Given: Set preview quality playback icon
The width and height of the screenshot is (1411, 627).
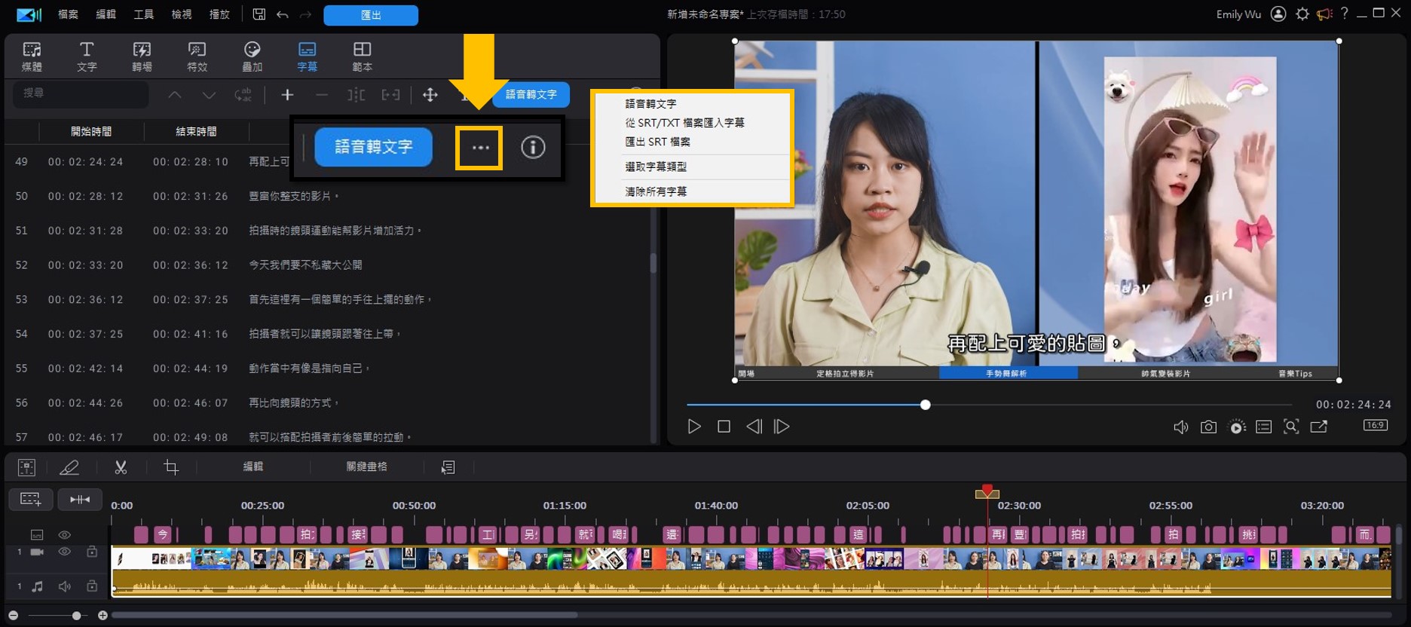Looking at the screenshot, I should 1237,427.
